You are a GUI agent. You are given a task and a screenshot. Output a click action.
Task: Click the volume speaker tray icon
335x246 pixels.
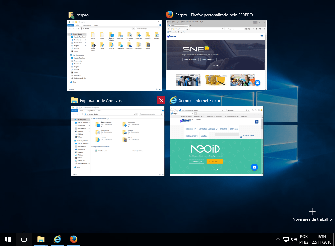(294, 239)
